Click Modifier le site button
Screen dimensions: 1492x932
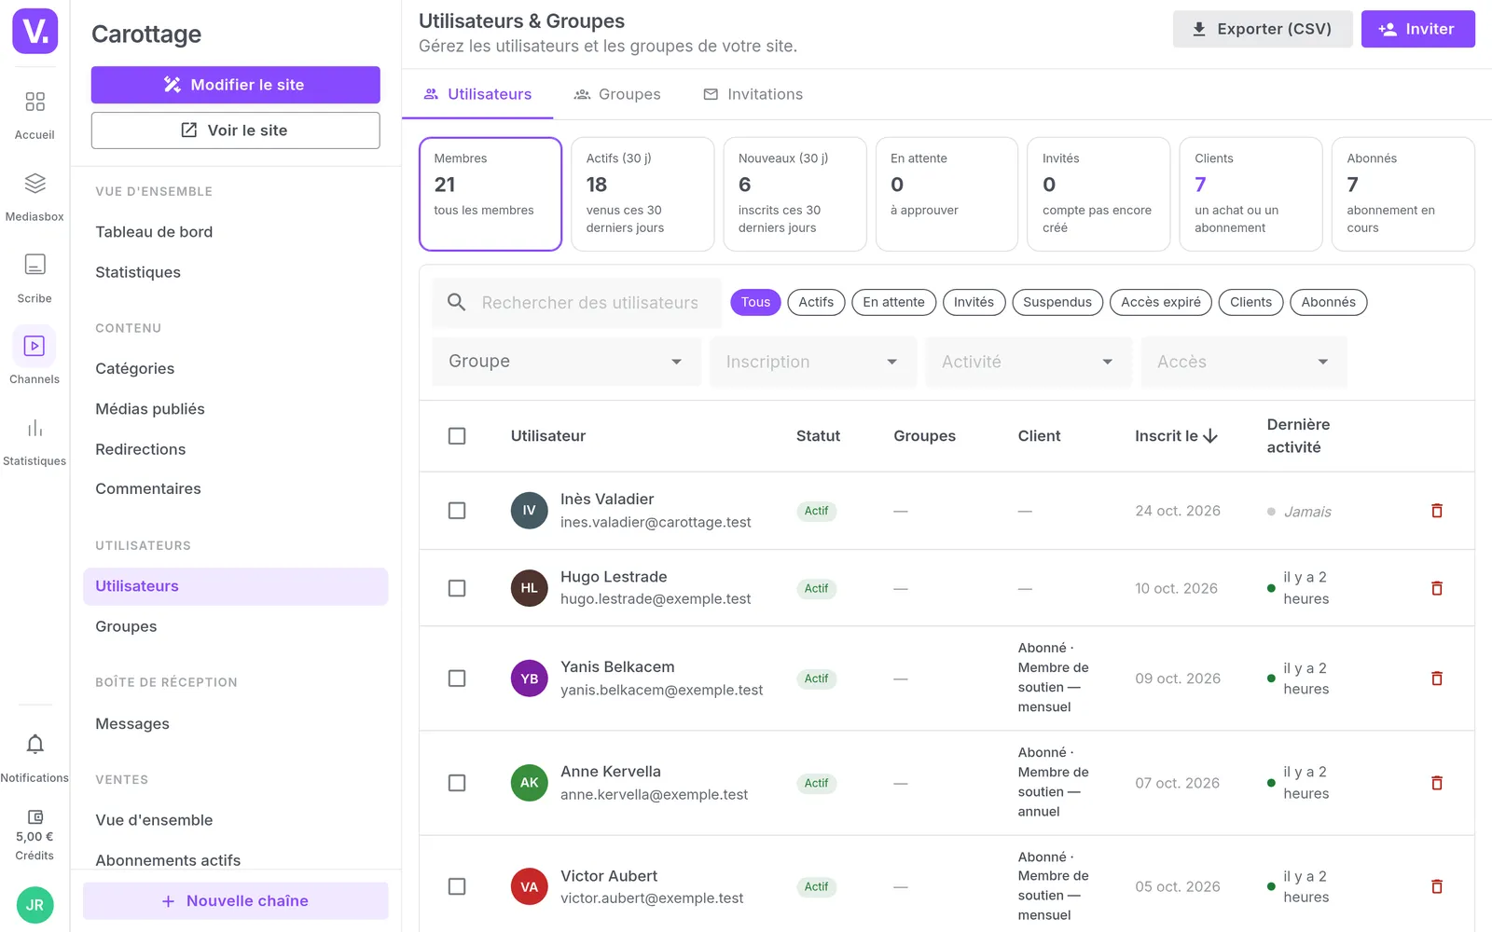[x=235, y=85]
